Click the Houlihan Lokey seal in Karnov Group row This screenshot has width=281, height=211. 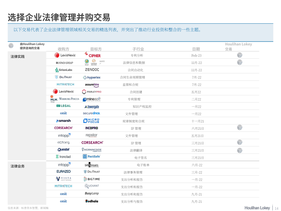[x=239, y=62]
